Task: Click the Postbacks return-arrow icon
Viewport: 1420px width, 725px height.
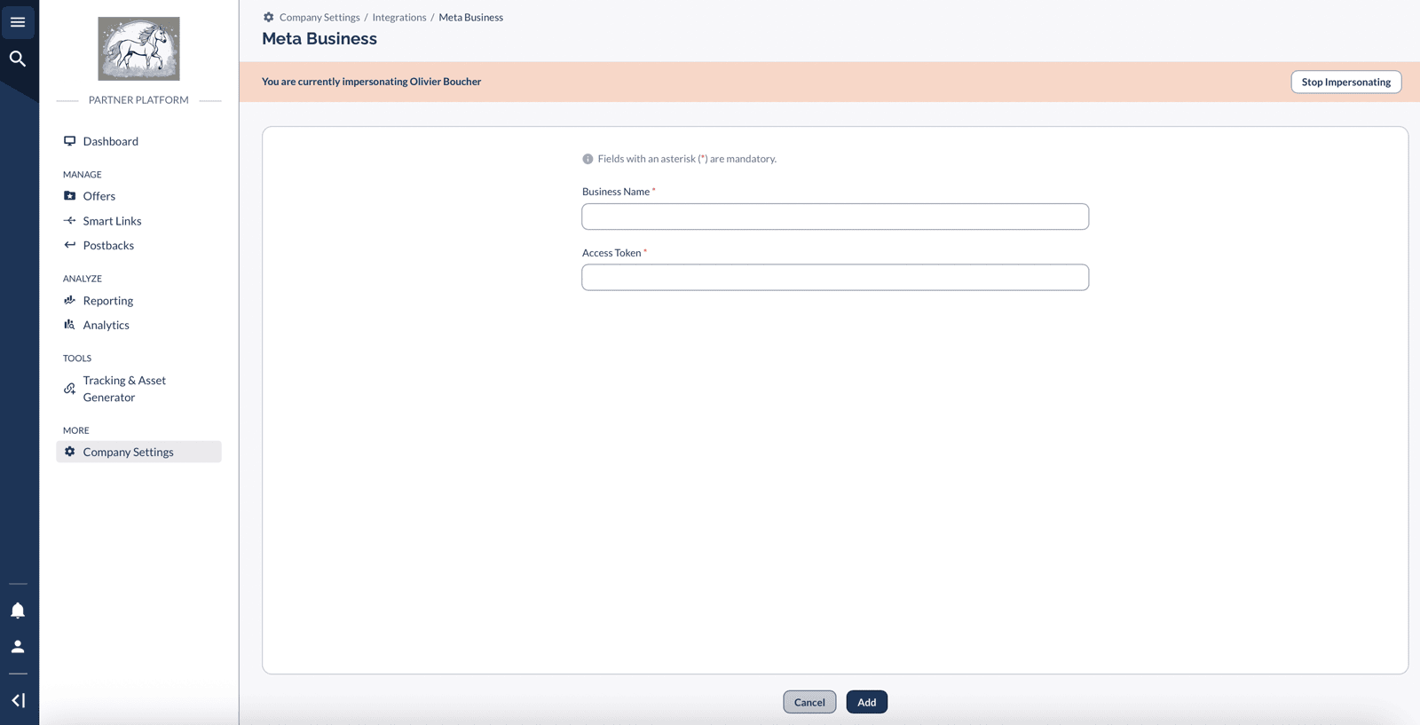Action: (x=69, y=245)
